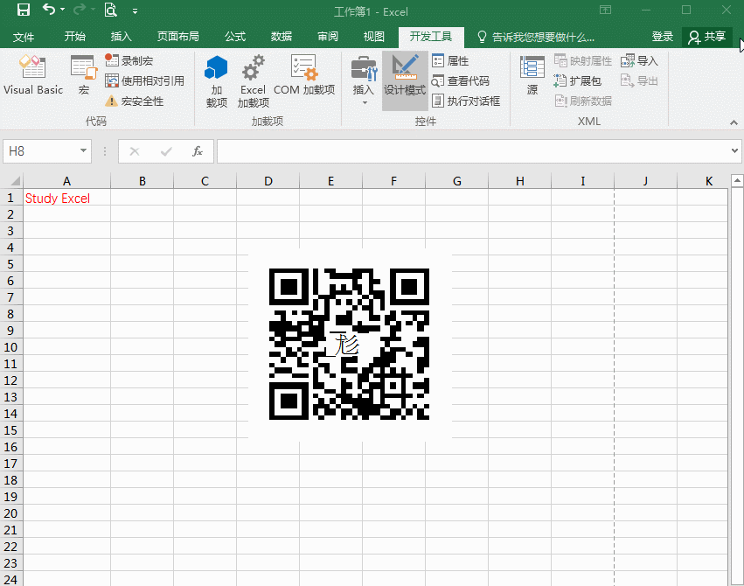Toggle 设计模式 design mode
The width and height of the screenshot is (744, 586).
tap(405, 80)
